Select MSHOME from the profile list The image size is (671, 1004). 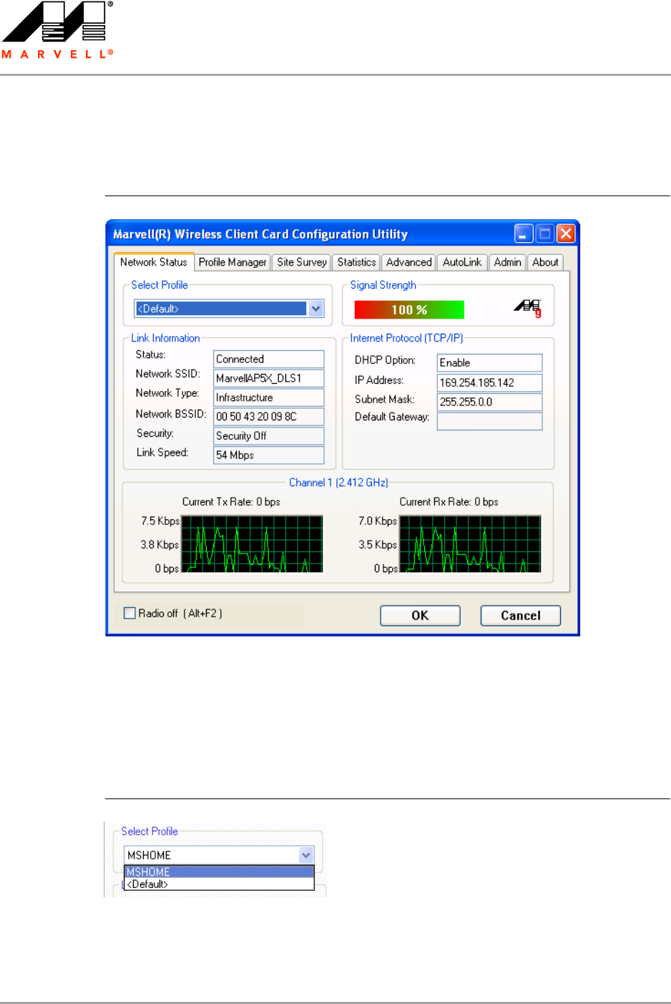[220, 872]
